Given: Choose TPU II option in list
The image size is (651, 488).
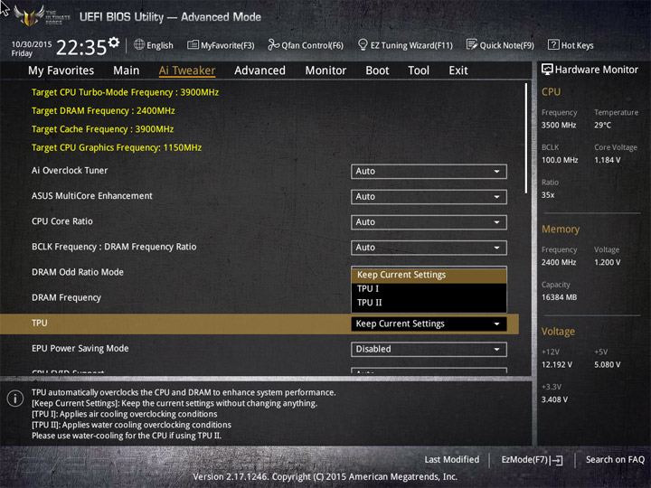Looking at the screenshot, I should pos(429,303).
